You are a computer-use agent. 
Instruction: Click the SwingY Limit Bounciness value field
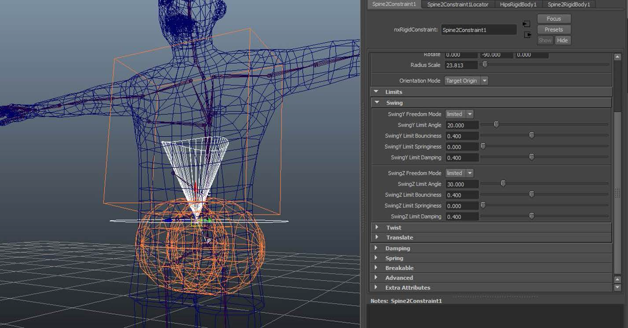(x=462, y=136)
